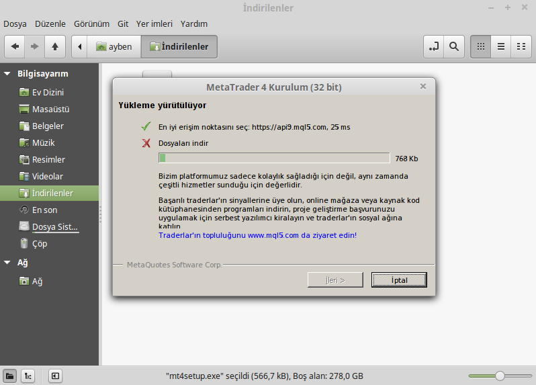This screenshot has height=385, width=536.
Task: Open the Düzenle menu
Action: 50,24
